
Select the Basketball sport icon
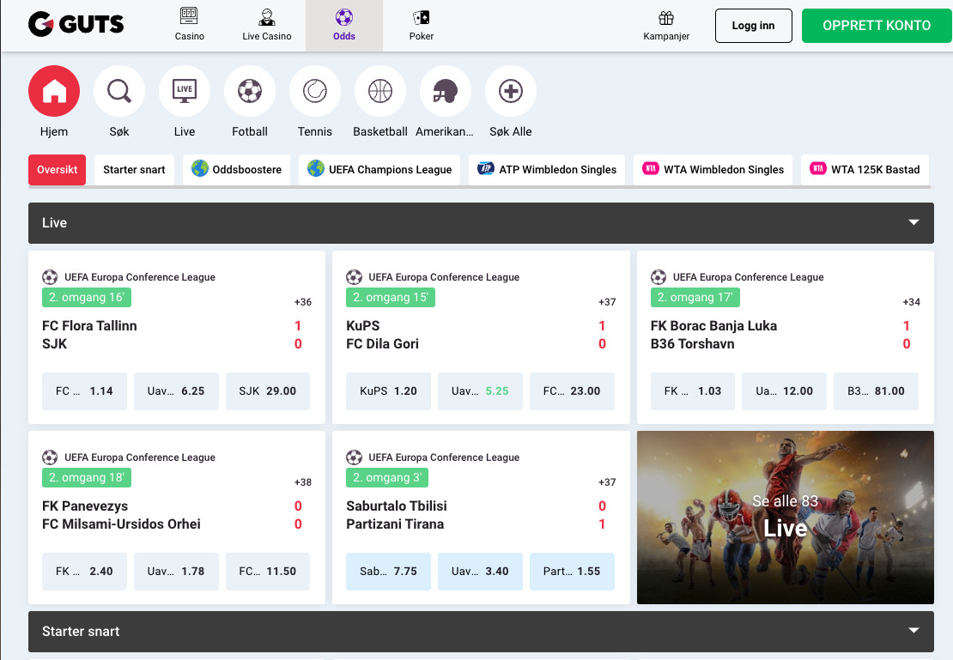click(379, 91)
